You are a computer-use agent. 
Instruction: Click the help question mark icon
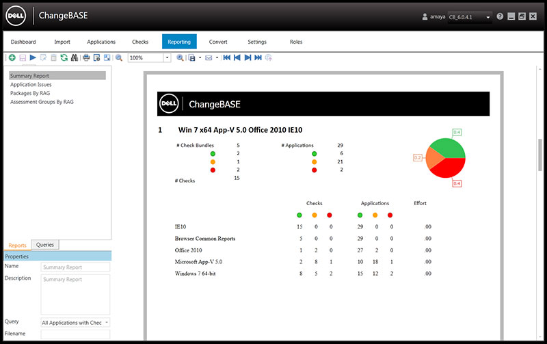pos(500,16)
